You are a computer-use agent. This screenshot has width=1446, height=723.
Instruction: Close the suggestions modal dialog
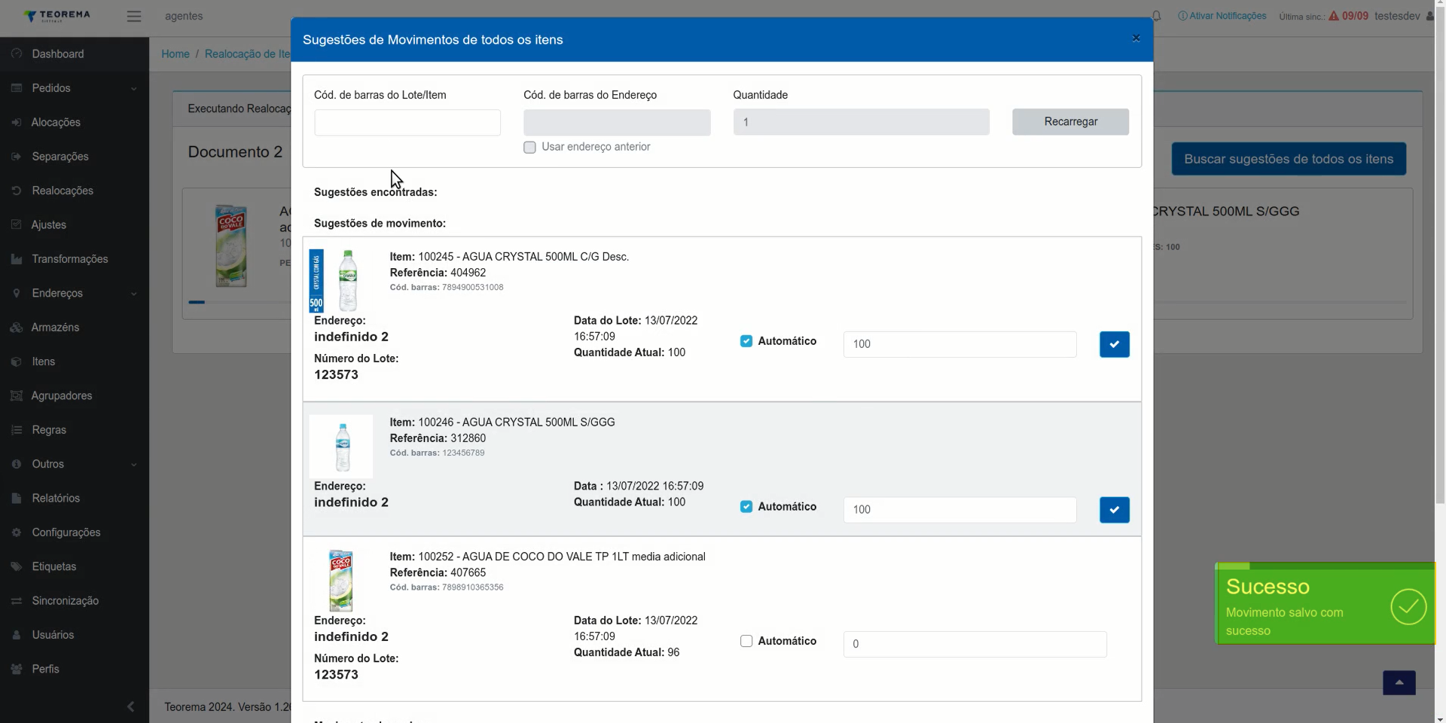(1136, 38)
